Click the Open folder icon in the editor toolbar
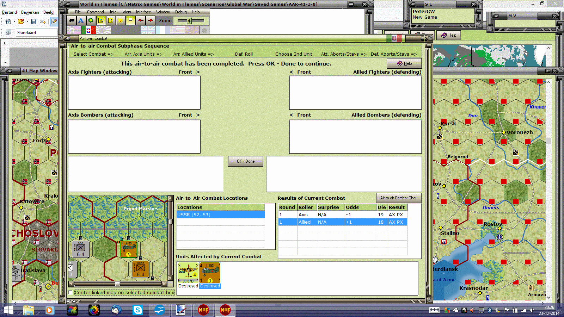The height and width of the screenshot is (317, 564). [21, 21]
